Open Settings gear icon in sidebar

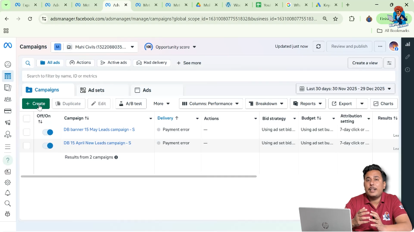pyautogui.click(x=8, y=183)
